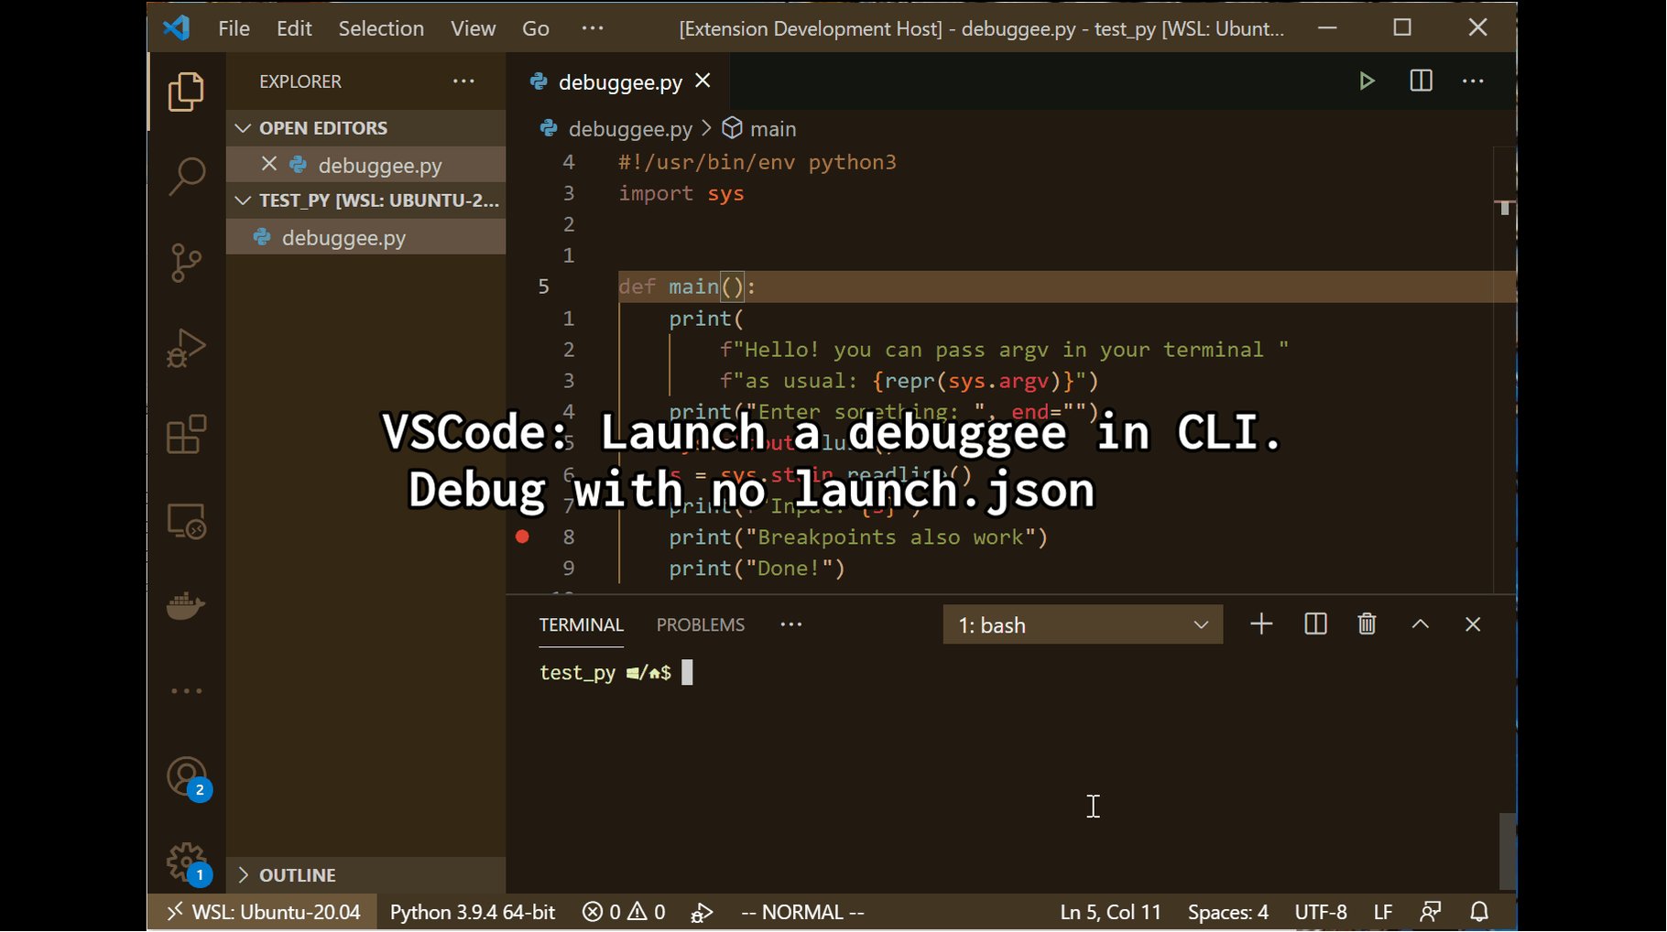Click 'import sys' code line
The image size is (1667, 932).
(681, 193)
